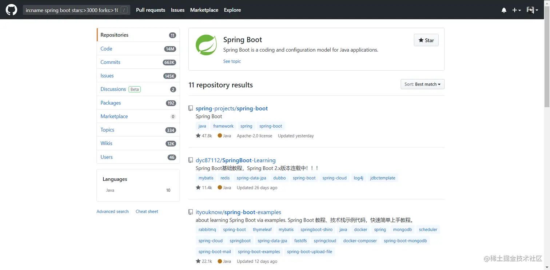Click the fastdfs topic tag
The height and width of the screenshot is (270, 550).
[x=300, y=241]
